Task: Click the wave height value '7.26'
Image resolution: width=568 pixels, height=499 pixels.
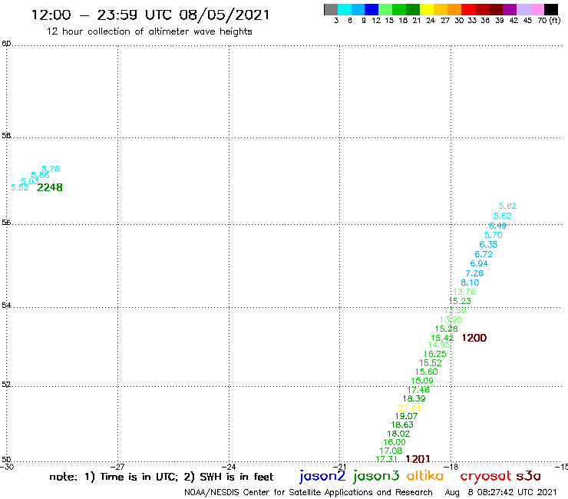Action: 474,273
